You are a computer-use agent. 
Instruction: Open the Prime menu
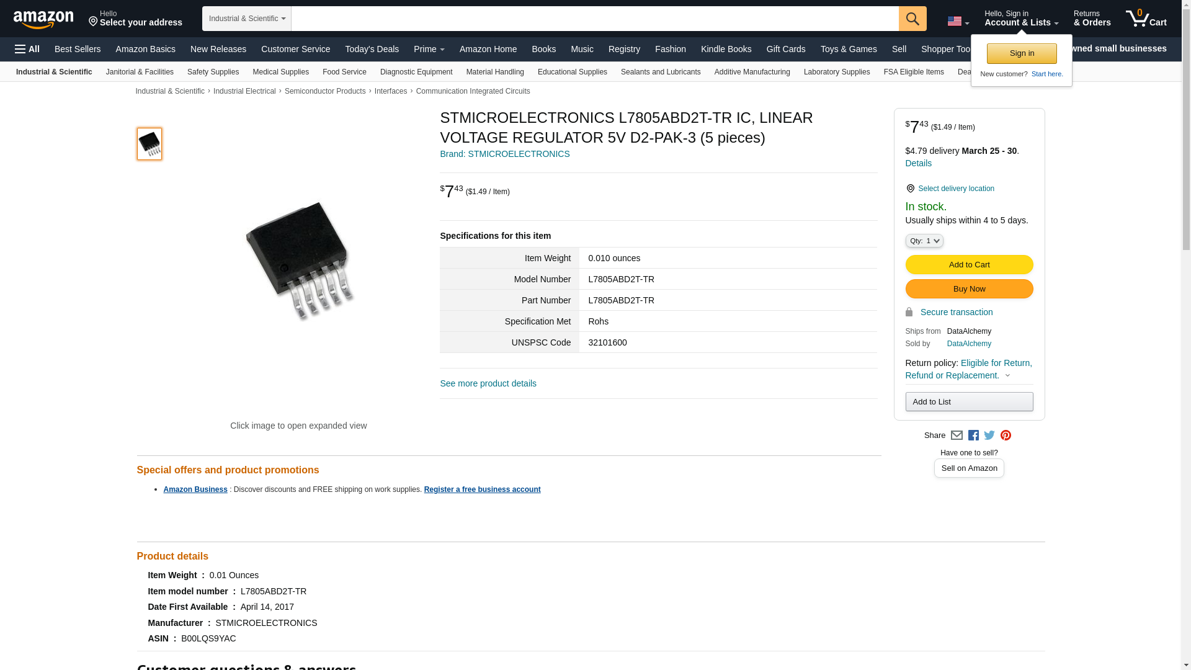coord(429,49)
